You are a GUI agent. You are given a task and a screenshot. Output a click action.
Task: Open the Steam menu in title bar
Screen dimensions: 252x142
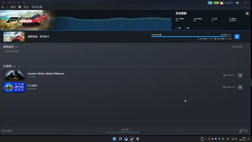[x=4, y=3]
